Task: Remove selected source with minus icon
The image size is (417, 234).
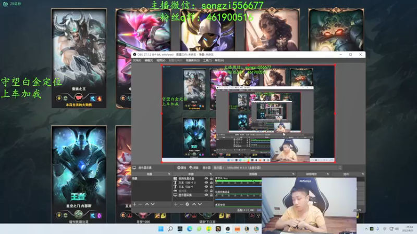Action: pyautogui.click(x=181, y=204)
